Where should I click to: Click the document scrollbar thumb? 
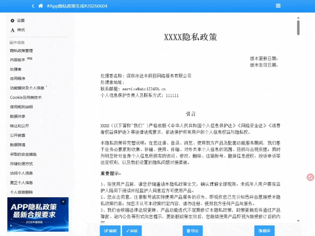(x=298, y=27)
